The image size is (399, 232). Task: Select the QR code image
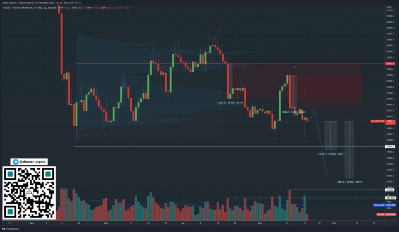click(30, 193)
